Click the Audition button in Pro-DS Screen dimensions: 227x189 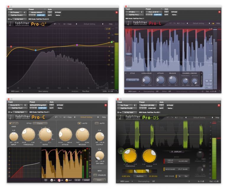pos(140,176)
